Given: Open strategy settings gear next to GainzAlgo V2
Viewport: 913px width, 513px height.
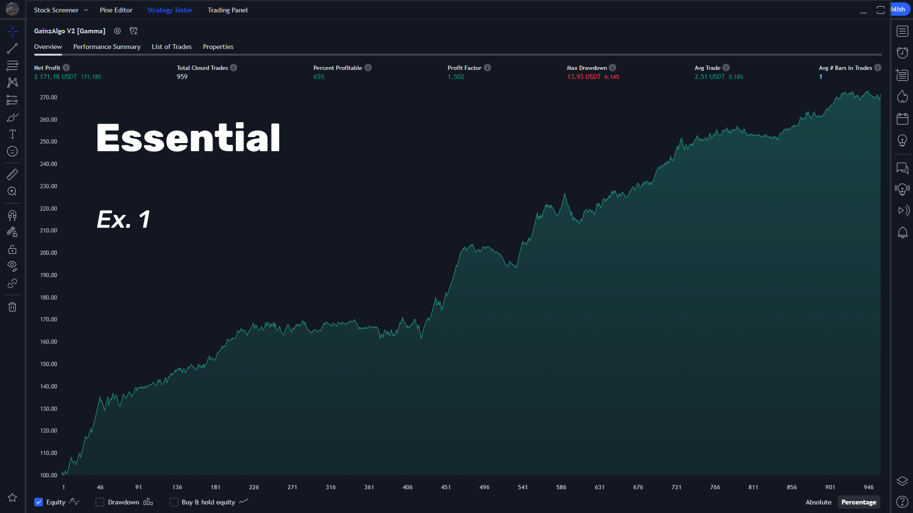Looking at the screenshot, I should coord(117,31).
